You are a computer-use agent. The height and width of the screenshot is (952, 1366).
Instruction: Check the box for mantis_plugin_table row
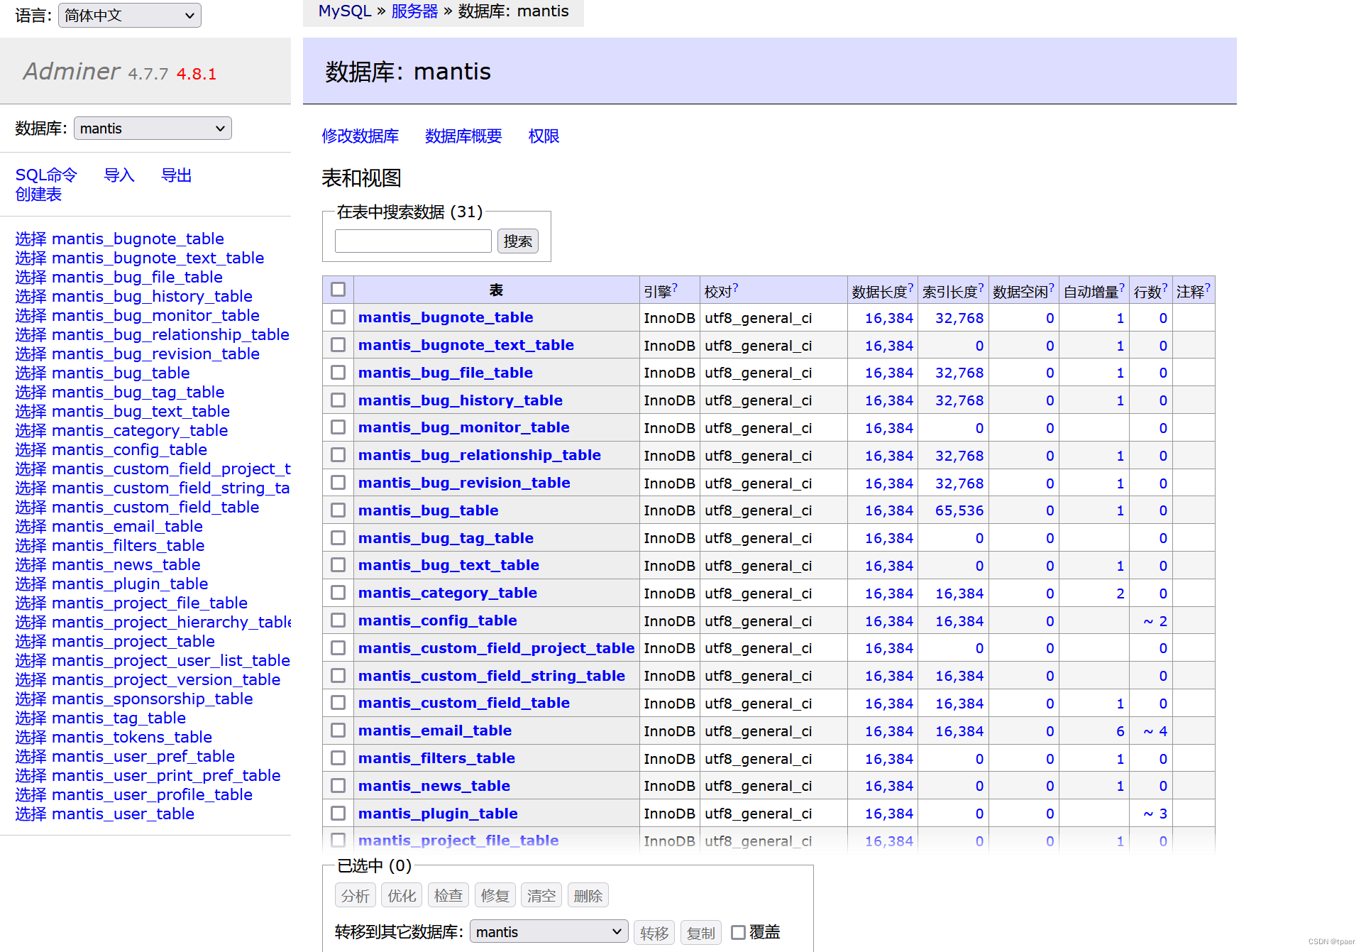338,814
